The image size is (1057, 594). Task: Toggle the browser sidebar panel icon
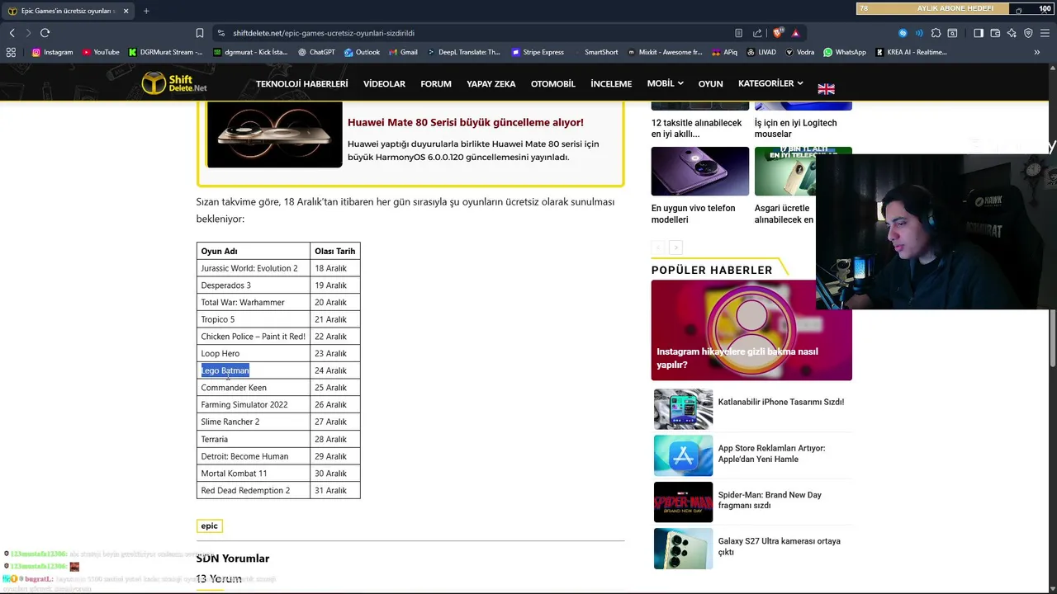979,33
